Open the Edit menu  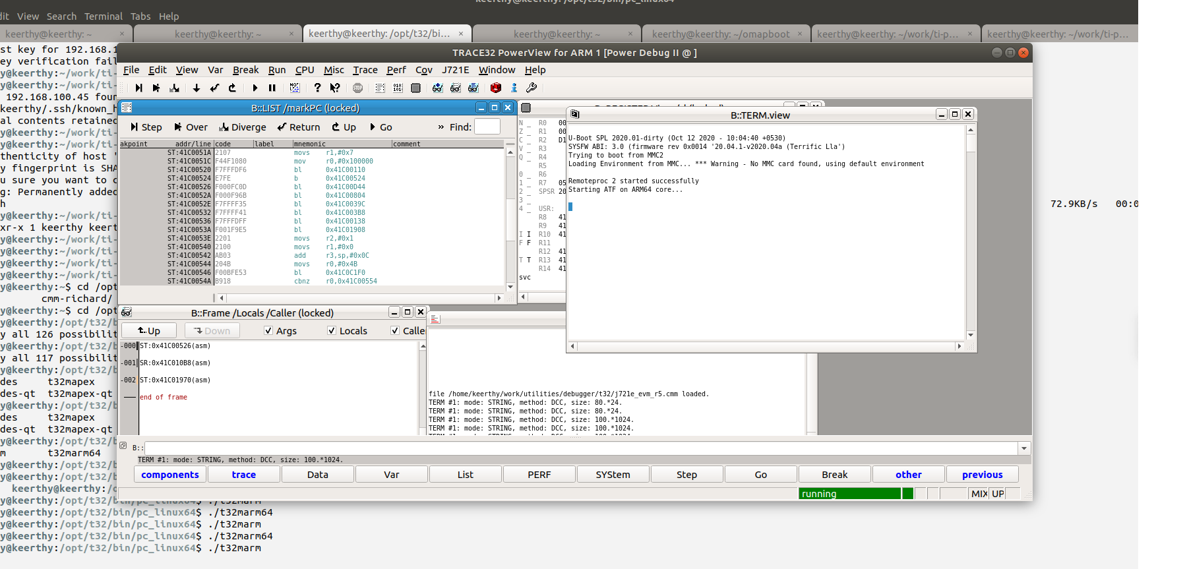pyautogui.click(x=158, y=70)
